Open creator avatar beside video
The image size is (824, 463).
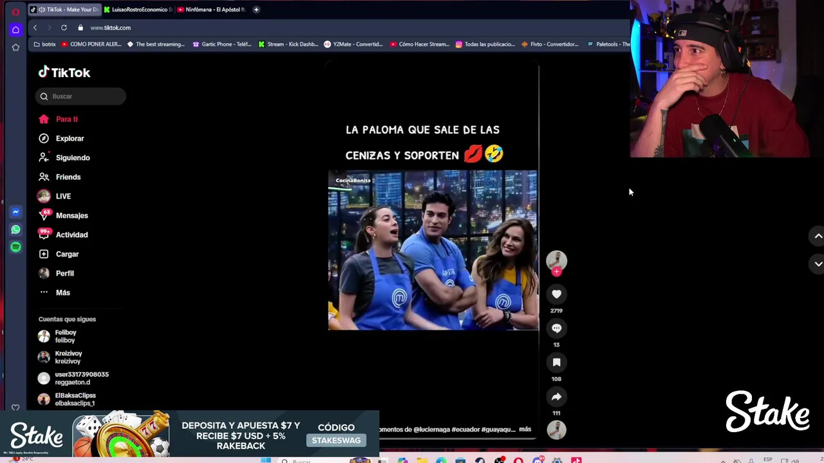pyautogui.click(x=556, y=260)
